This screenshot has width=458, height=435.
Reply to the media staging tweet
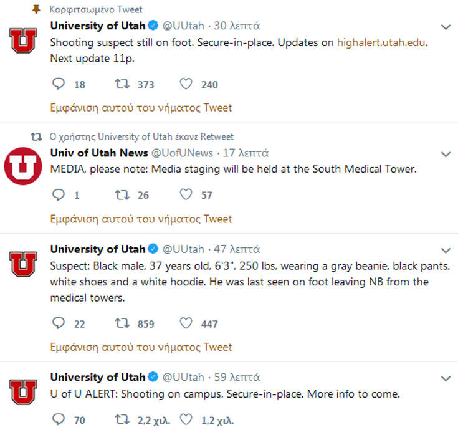59,195
